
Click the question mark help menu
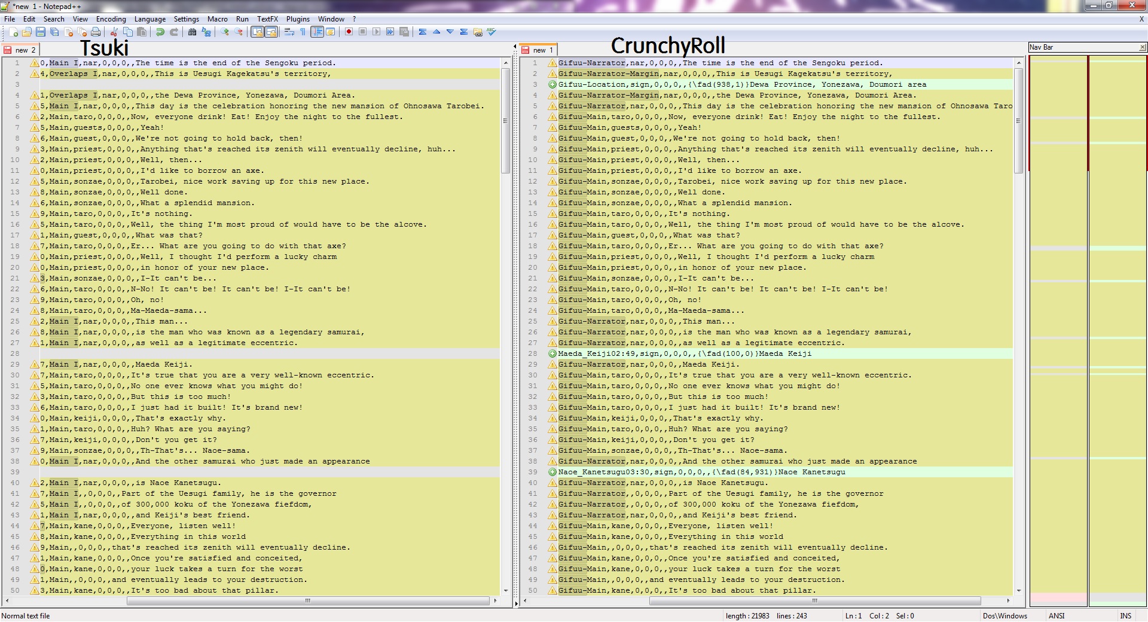[x=354, y=19]
